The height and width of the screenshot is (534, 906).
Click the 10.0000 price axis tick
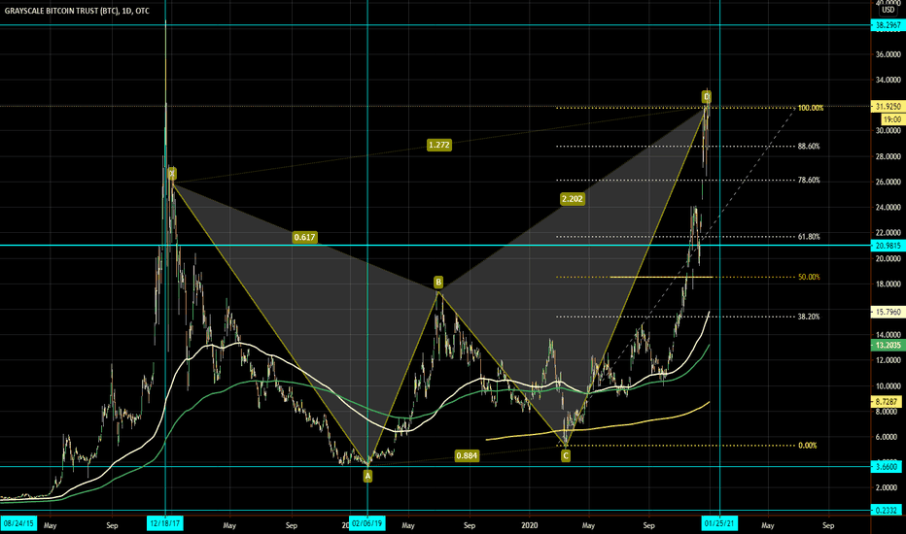889,386
